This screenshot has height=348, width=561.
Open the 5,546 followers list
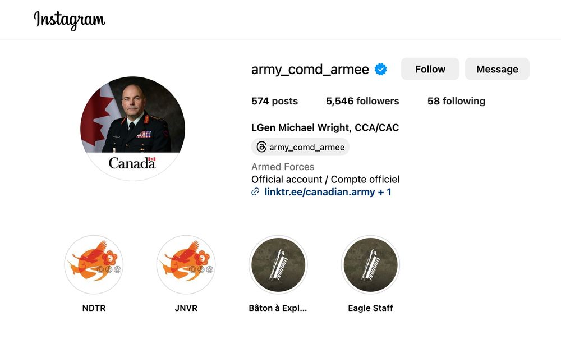click(x=362, y=101)
